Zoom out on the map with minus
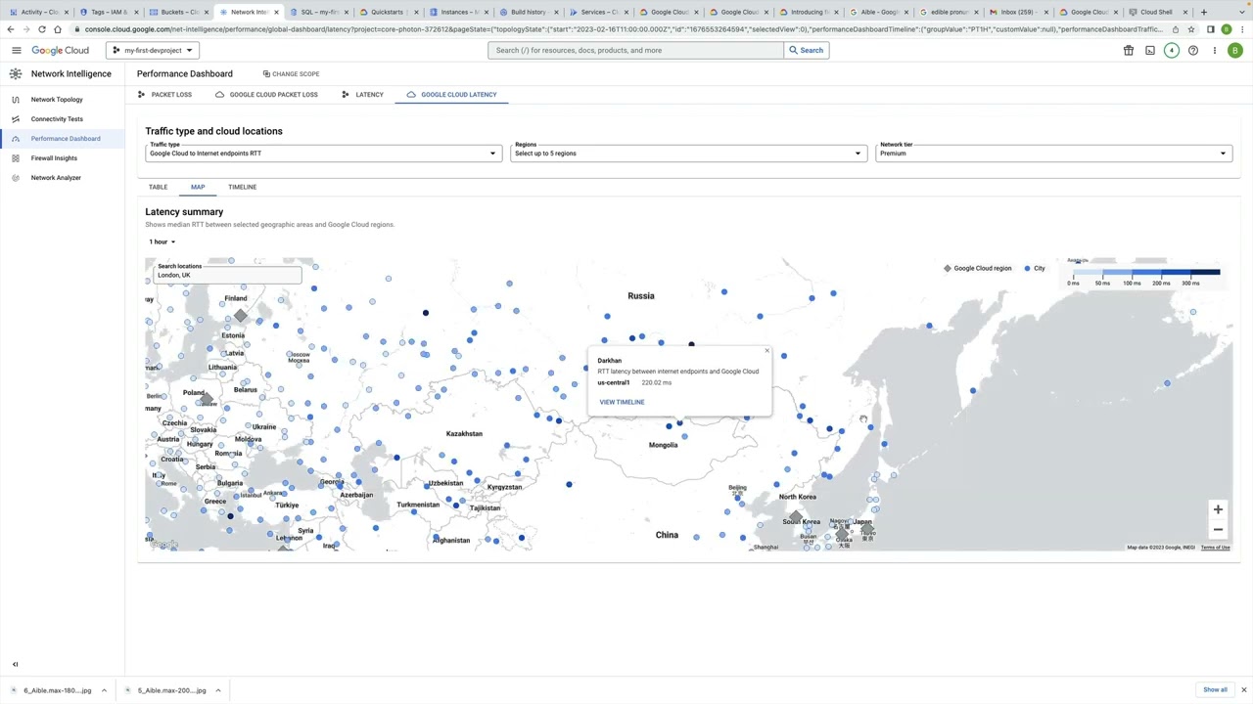1253x704 pixels. (1218, 530)
